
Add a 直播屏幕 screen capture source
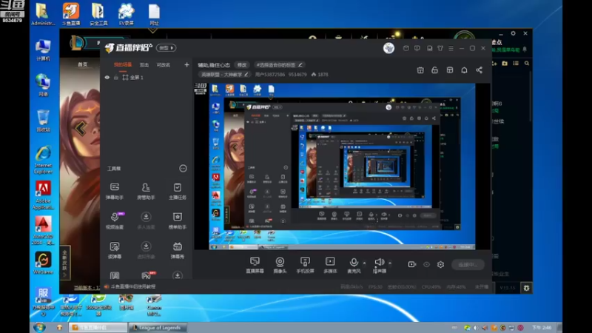pos(255,265)
